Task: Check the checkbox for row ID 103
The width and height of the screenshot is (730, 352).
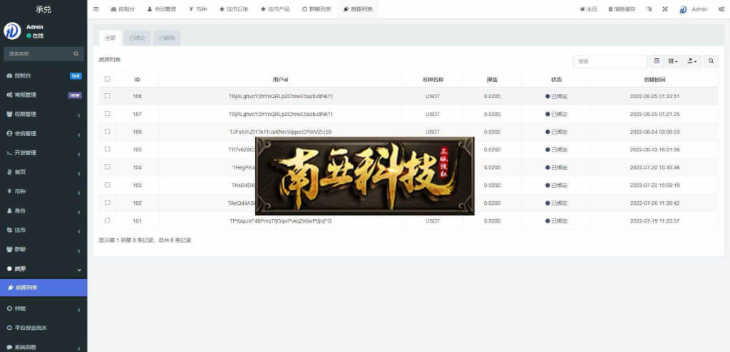Action: pyautogui.click(x=107, y=185)
